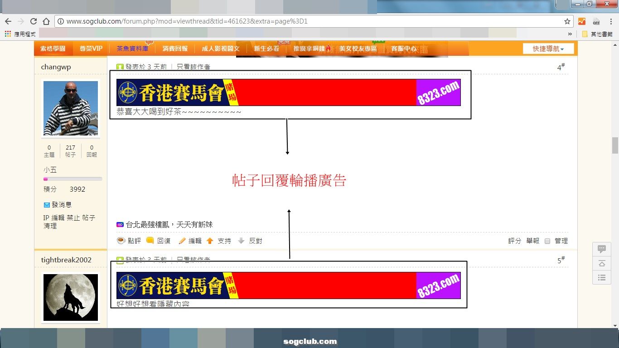The height and width of the screenshot is (348, 619).
Task: Open tightbreak2002 username link
Action: point(66,260)
